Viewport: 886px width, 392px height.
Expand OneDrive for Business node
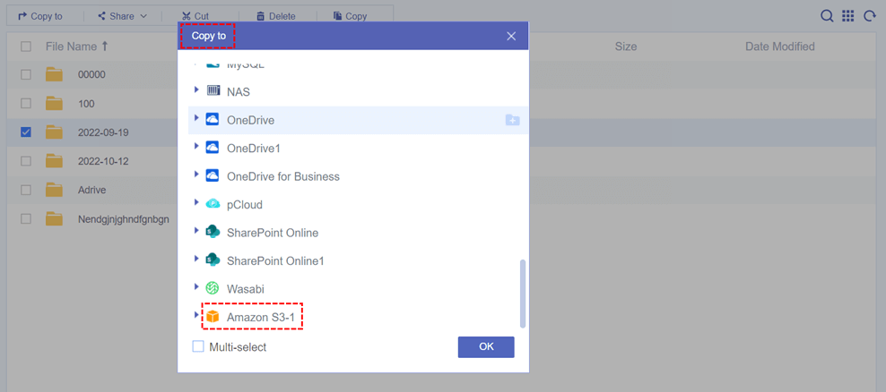click(196, 175)
